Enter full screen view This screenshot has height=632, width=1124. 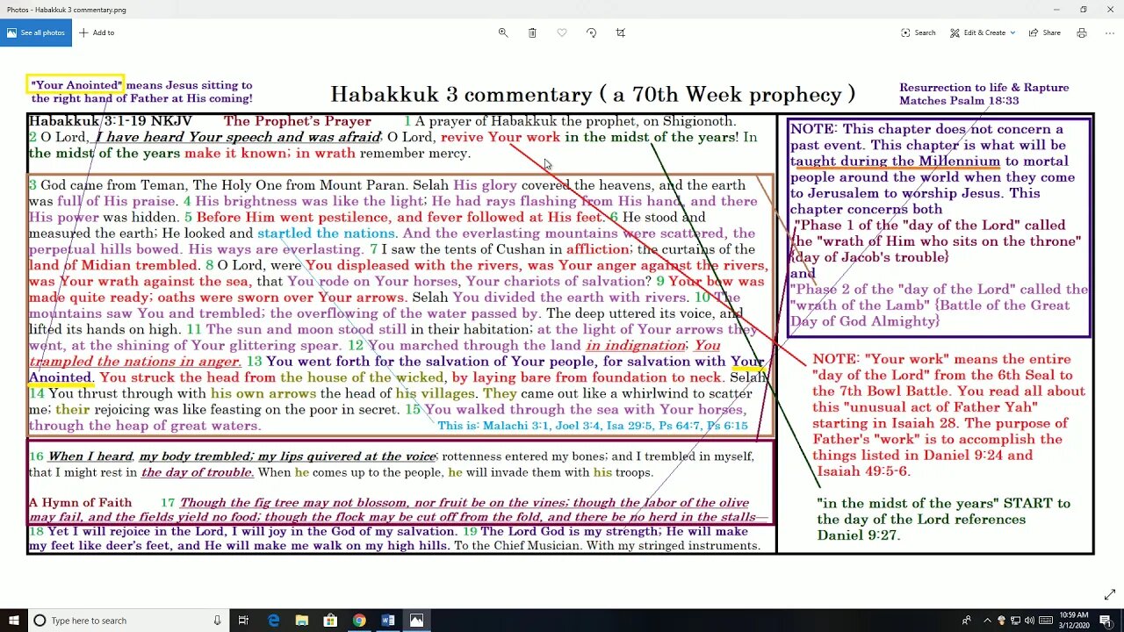click(1110, 594)
